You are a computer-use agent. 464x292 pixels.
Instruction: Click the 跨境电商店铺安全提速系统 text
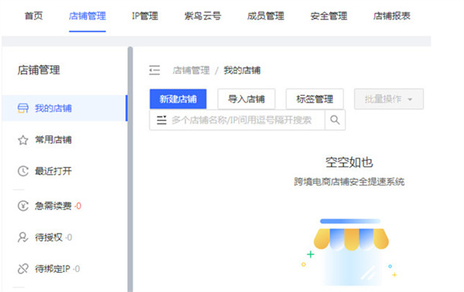[x=350, y=182]
